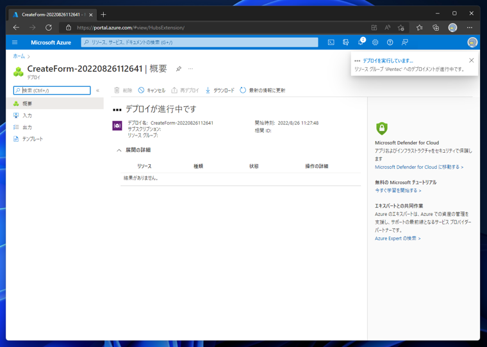Open the 今すぐ学習を開始する link
Viewport: 487px width, 347px height.
398,190
